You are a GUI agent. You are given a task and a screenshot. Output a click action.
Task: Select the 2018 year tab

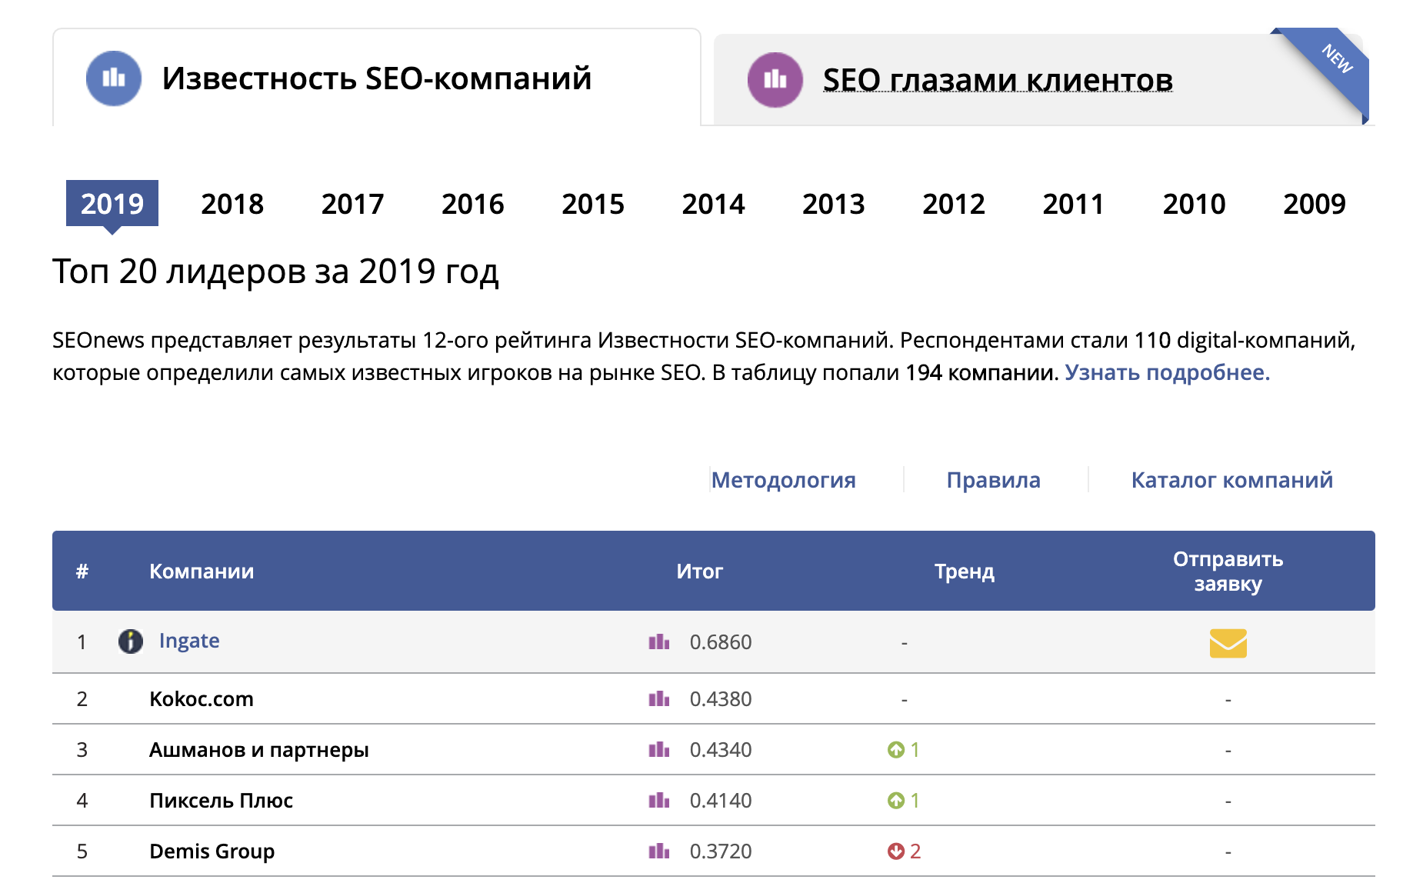232,204
